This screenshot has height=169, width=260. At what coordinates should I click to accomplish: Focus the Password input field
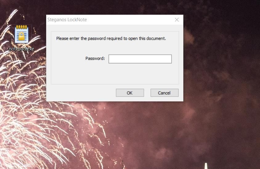pos(140,59)
